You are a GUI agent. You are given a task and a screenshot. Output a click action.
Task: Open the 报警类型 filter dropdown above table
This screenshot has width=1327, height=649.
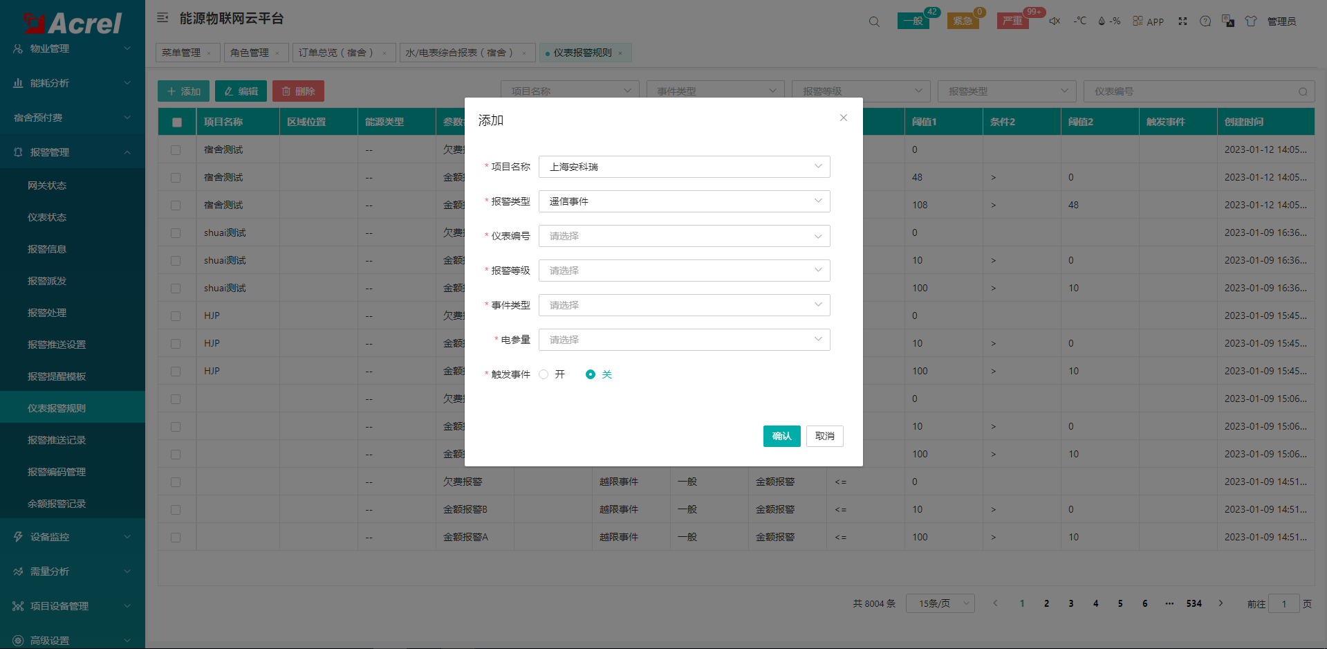[1007, 91]
